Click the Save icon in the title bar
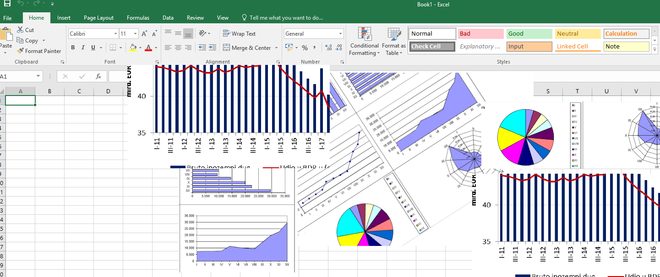Image resolution: width=660 pixels, height=277 pixels. tap(7, 4)
